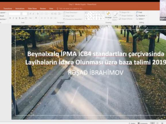Open Align Text dropdown
Image resolution: width=166 pixels, height=124 pixels.
(x=69, y=16)
